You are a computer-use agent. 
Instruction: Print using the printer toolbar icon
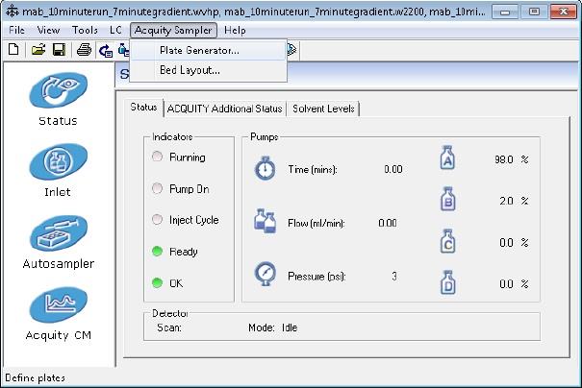(84, 49)
